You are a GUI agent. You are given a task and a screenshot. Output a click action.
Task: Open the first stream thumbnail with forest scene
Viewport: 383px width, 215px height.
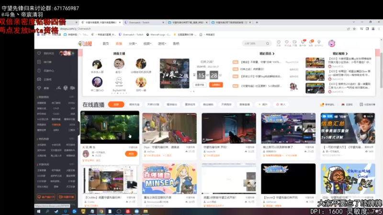pos(110,127)
